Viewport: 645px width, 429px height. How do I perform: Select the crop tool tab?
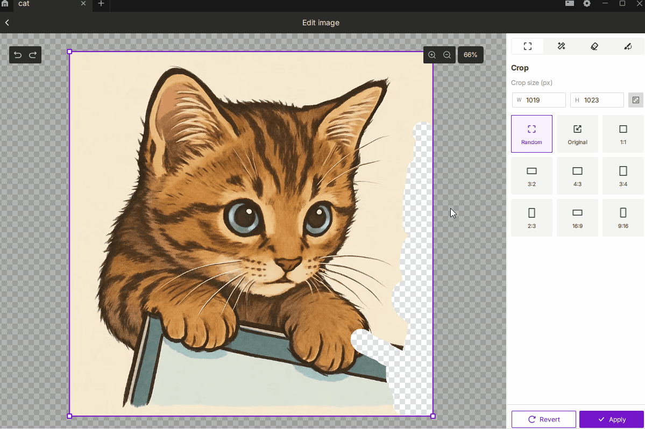pyautogui.click(x=528, y=46)
